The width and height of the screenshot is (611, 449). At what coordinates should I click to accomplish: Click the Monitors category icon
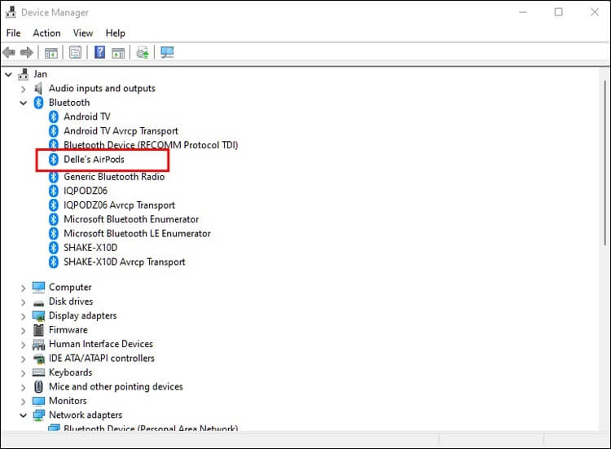point(38,401)
